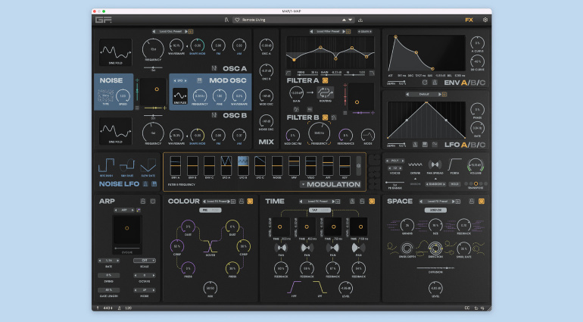Open the settings gear icon
This screenshot has width=583, height=322.
[485, 20]
